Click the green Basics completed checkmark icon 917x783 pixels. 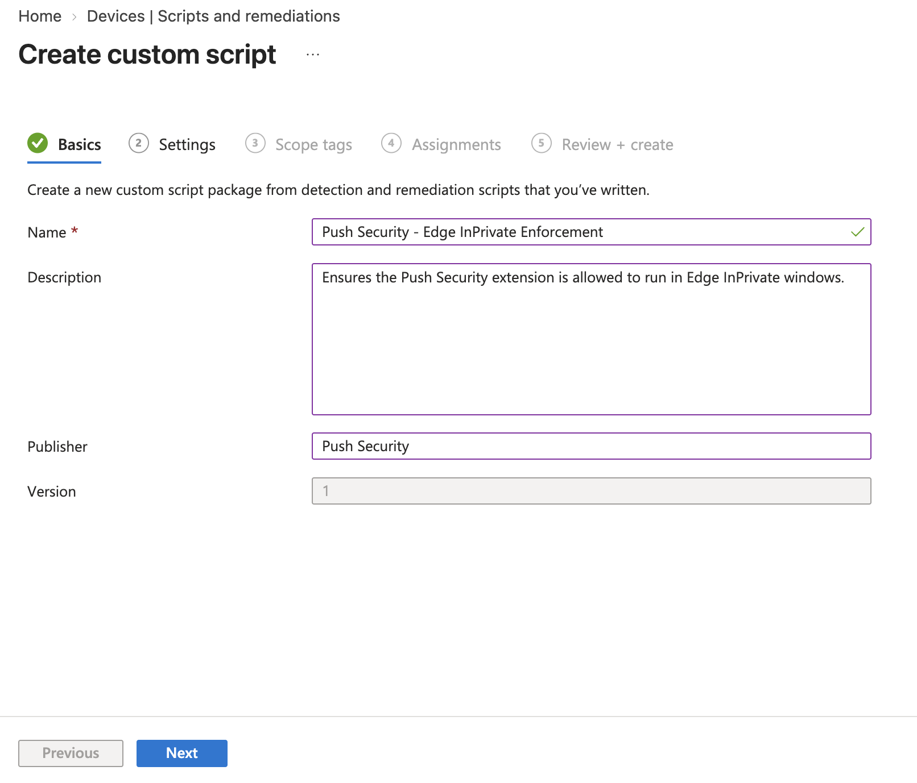pos(38,143)
